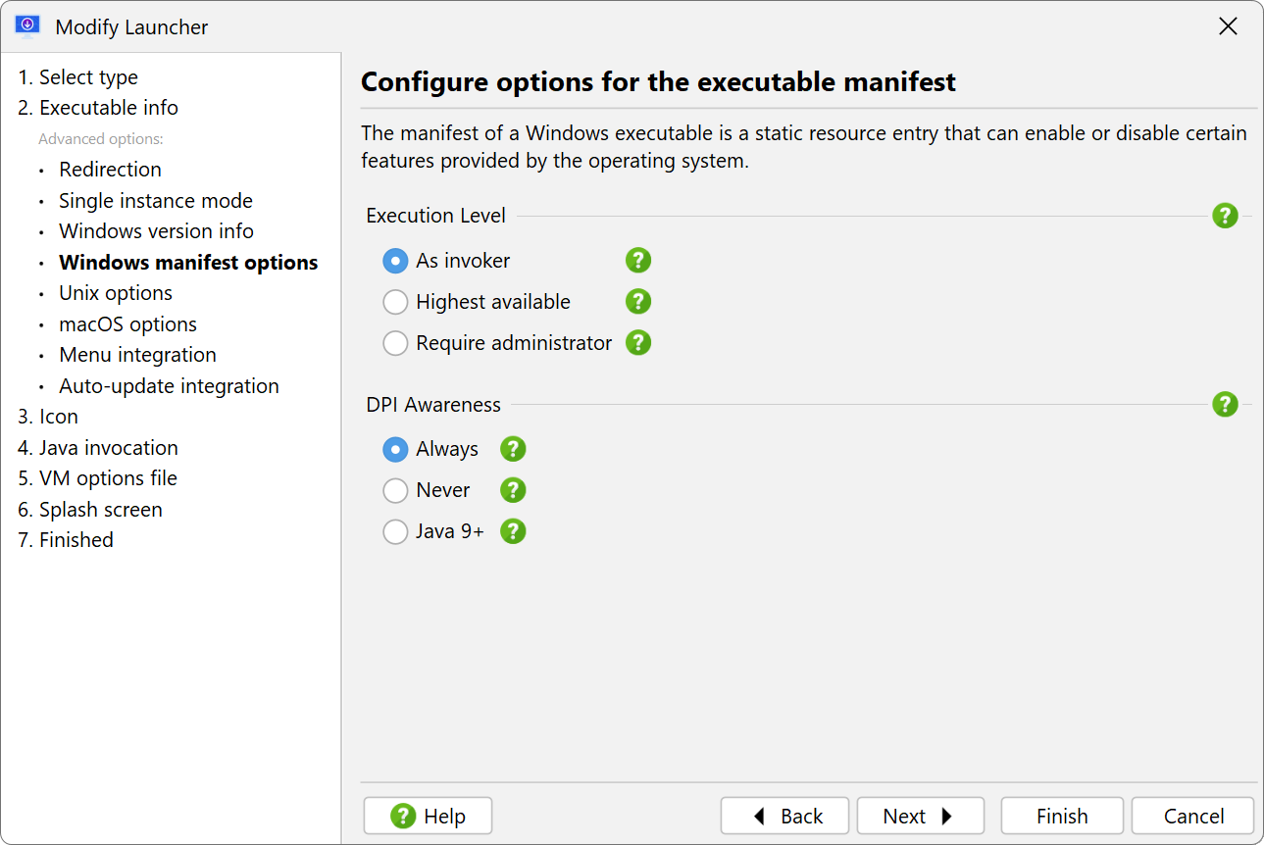Click the Help button

point(428,816)
